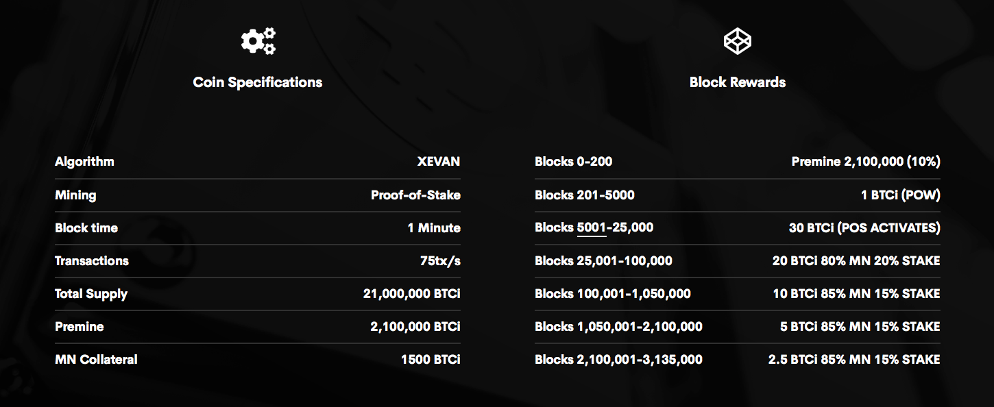The width and height of the screenshot is (994, 407).
Task: Select the 1 Minute block time value
Action: 434,227
